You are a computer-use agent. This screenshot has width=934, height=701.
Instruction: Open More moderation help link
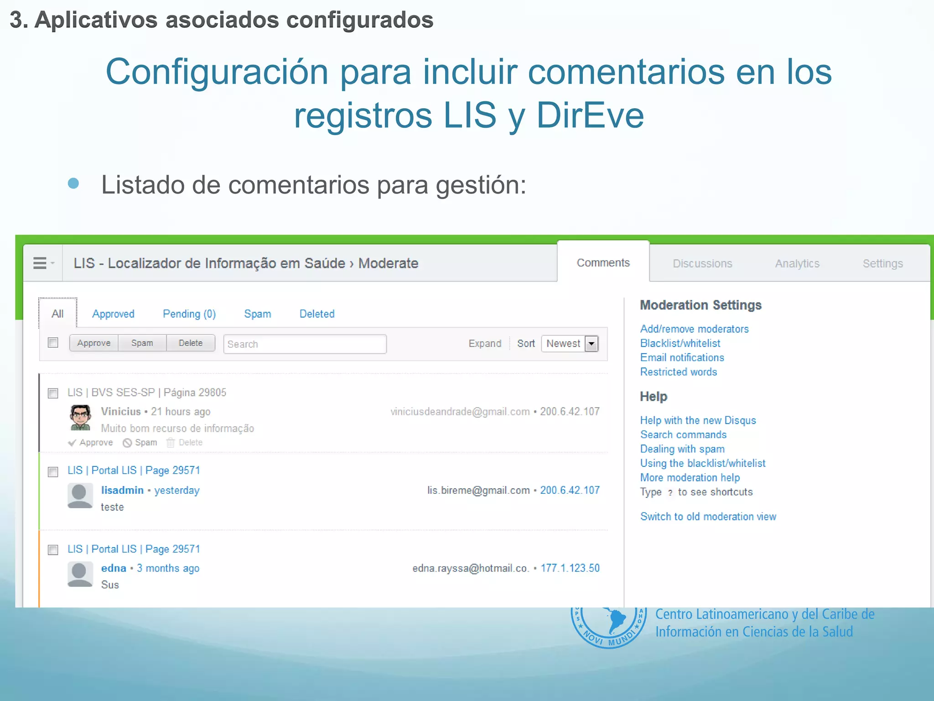[690, 477]
